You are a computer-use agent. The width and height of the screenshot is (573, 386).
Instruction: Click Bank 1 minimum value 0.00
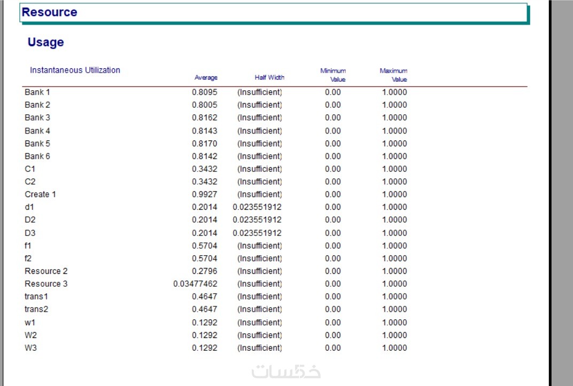tap(333, 92)
